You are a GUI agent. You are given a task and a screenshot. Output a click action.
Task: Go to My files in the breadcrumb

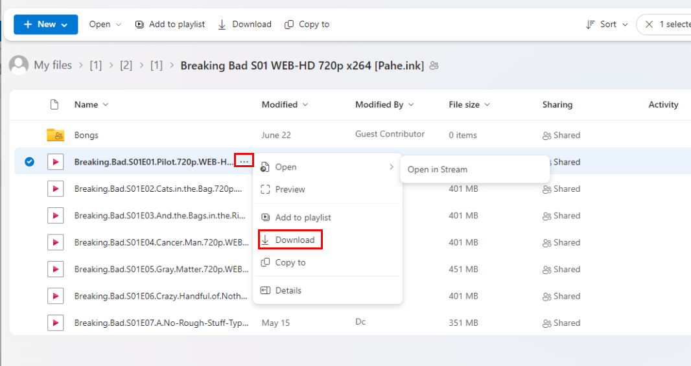(53, 65)
